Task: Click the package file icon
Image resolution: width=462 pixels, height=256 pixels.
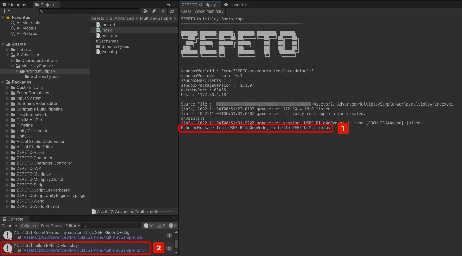Action: pyautogui.click(x=98, y=36)
